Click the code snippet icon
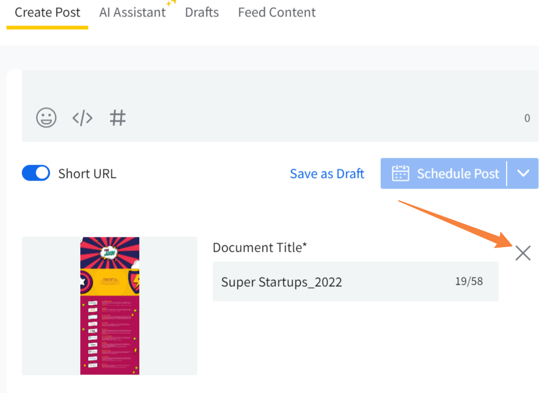 point(82,117)
